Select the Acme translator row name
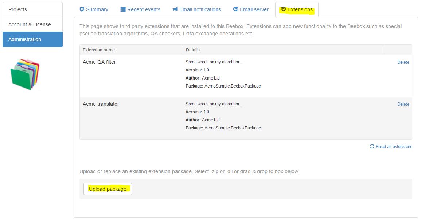The image size is (421, 221). 101,104
